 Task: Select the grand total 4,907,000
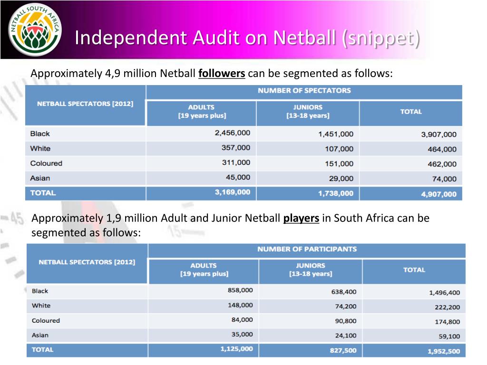438,194
